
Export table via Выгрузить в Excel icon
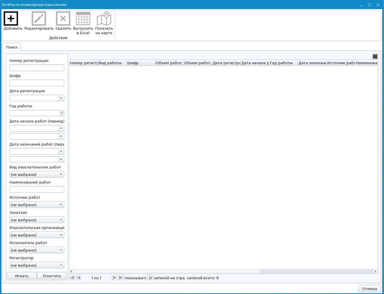83,18
